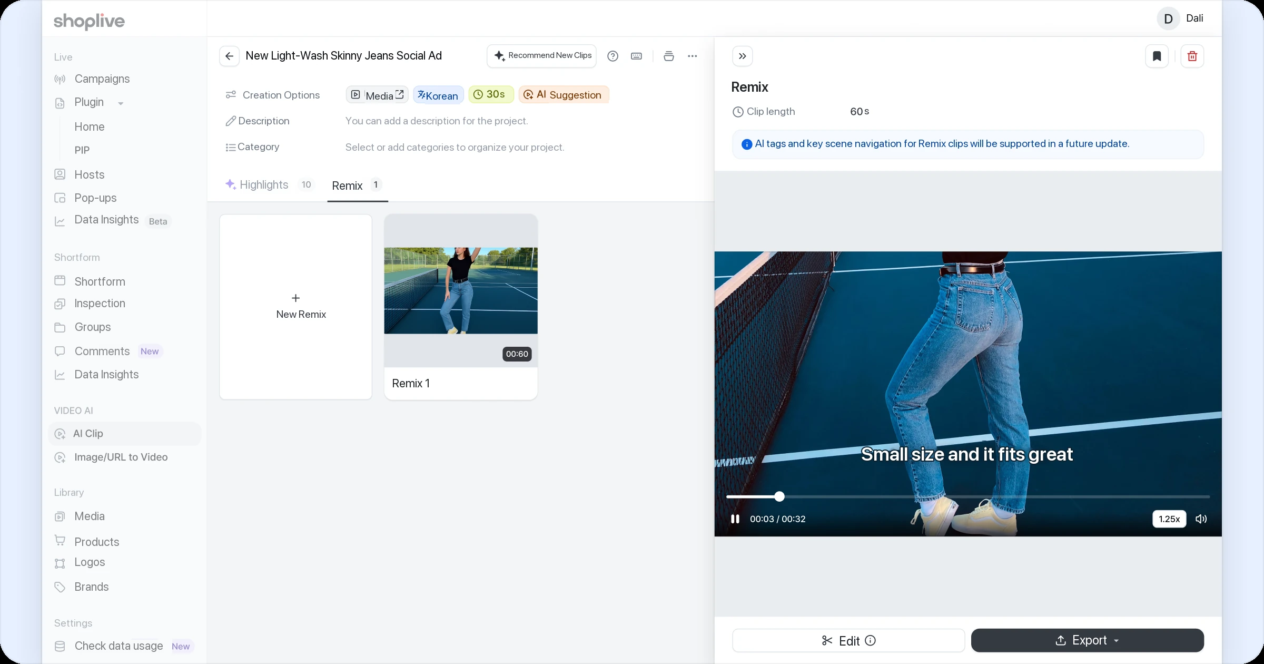
Task: Create a New Remix card
Action: pos(295,307)
